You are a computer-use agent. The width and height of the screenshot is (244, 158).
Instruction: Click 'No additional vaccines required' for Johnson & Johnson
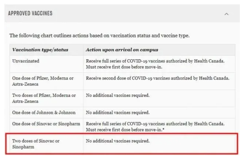tap(118, 113)
